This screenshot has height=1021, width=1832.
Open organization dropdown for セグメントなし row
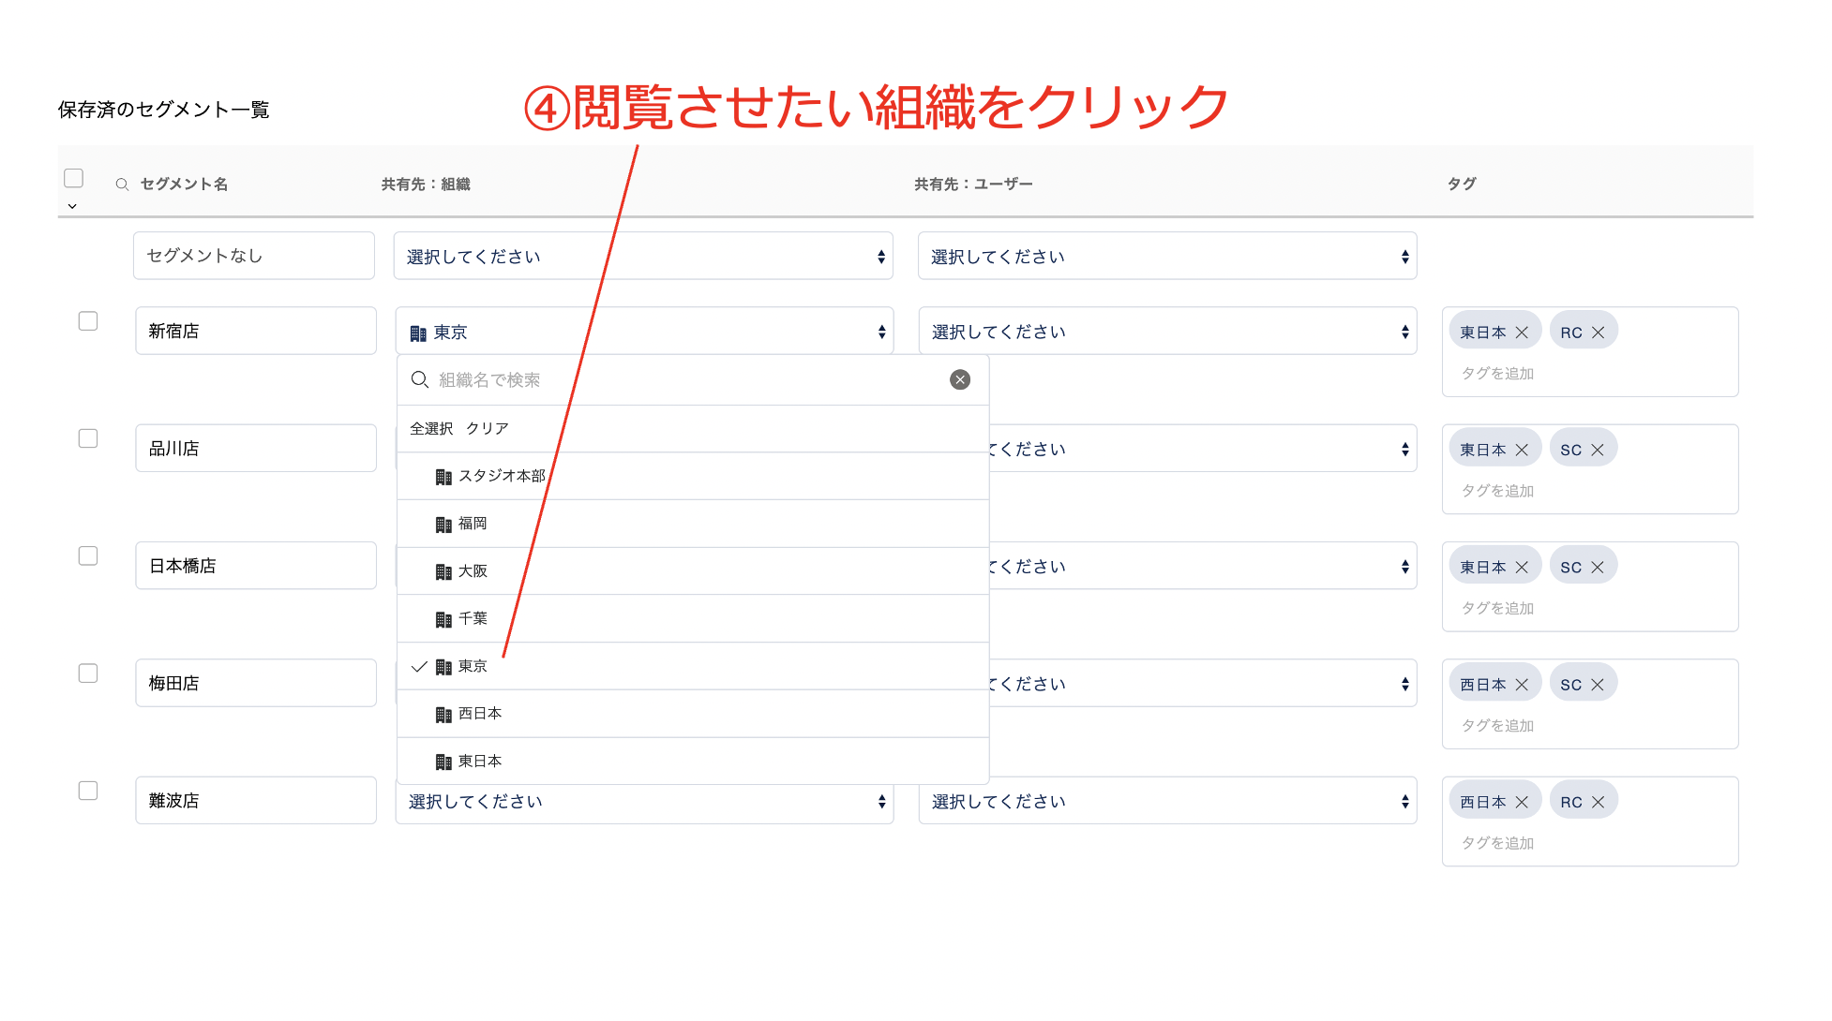pos(643,256)
